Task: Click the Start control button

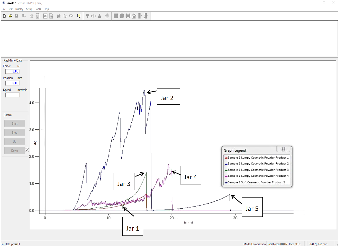Action: [x=15, y=124]
